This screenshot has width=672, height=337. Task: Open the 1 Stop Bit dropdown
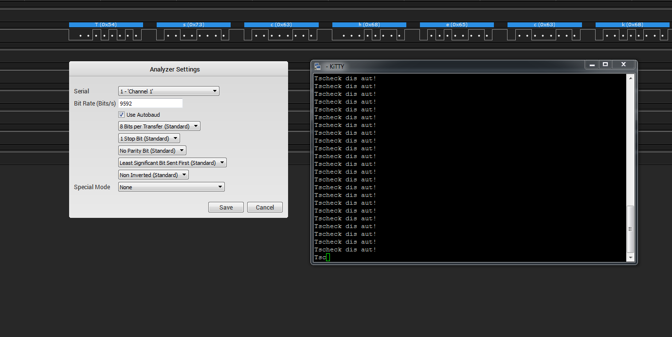149,139
